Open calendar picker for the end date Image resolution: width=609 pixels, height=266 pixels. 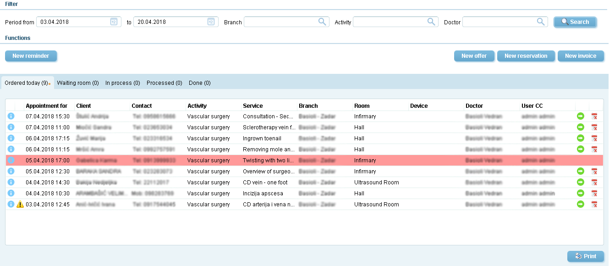point(211,22)
